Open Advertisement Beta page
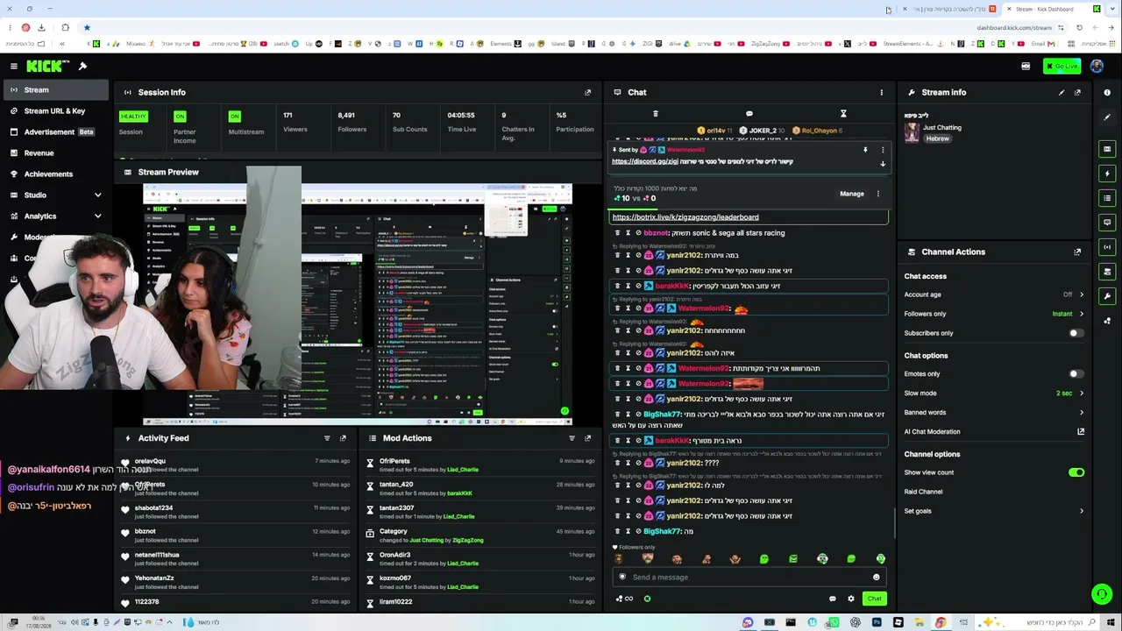This screenshot has height=631, width=1122. pos(54,132)
